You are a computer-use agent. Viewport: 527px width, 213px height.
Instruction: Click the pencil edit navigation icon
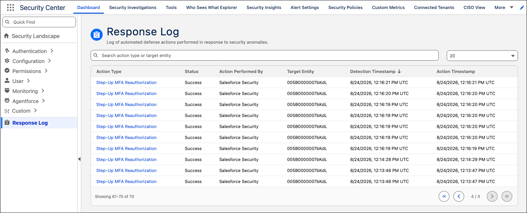pos(522,8)
